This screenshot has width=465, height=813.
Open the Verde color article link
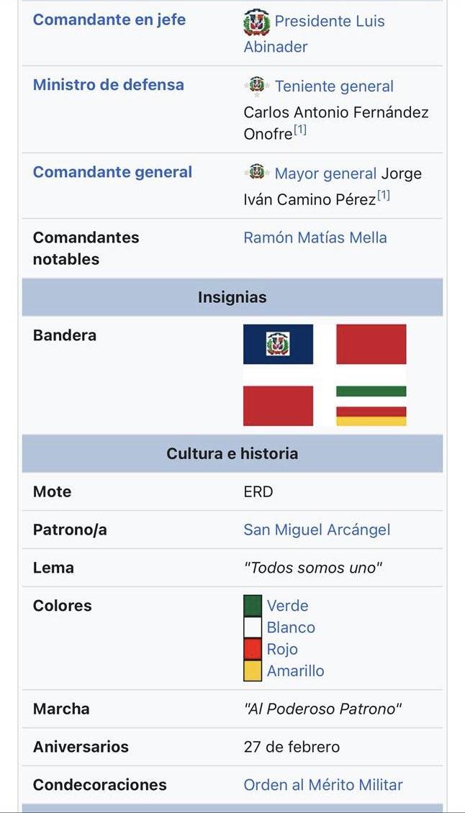pyautogui.click(x=287, y=606)
